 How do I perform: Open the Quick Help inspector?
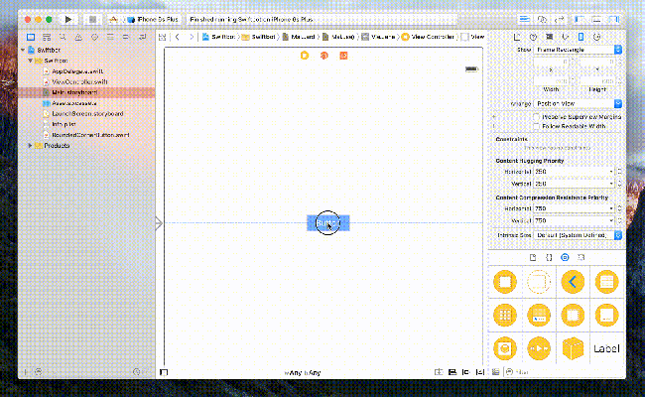[x=533, y=37]
